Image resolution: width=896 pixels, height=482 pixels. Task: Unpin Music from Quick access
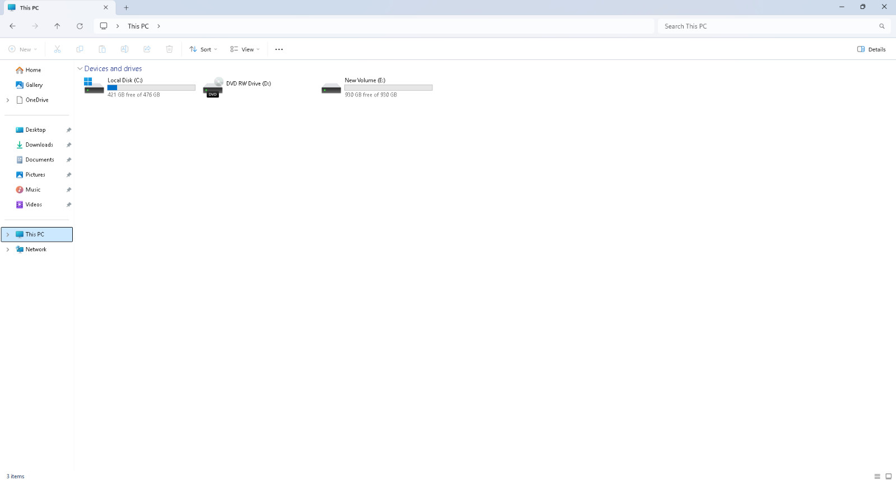coord(69,190)
